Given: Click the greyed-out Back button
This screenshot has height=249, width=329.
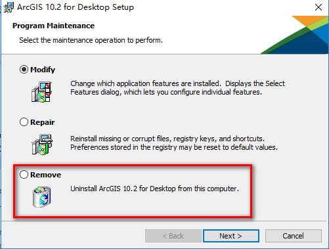Looking at the screenshot, I should point(173,236).
